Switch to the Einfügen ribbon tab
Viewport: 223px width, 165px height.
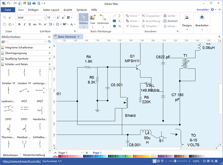tap(33, 10)
